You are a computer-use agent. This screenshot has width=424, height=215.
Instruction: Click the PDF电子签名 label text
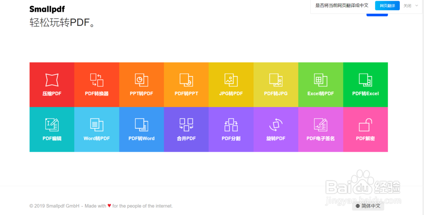tap(321, 139)
